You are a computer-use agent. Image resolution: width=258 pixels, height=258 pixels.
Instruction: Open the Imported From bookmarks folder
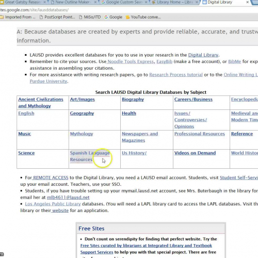[x=18, y=17]
